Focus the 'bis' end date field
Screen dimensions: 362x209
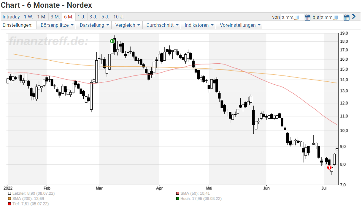tap(331, 17)
